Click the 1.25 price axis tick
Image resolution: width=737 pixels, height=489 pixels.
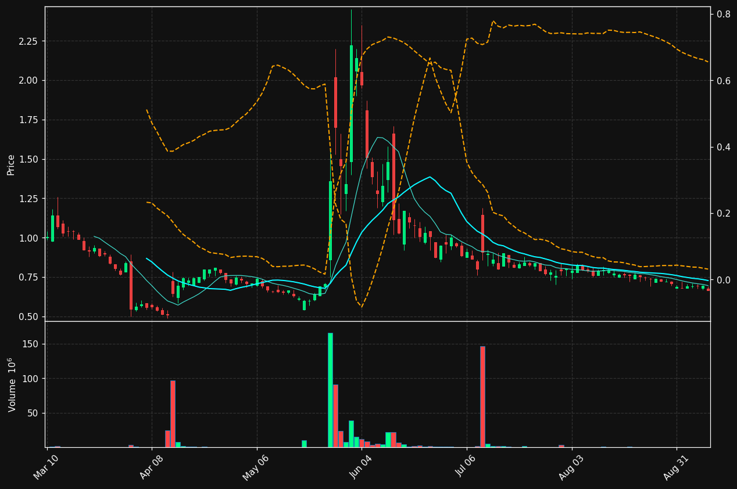(x=27, y=199)
